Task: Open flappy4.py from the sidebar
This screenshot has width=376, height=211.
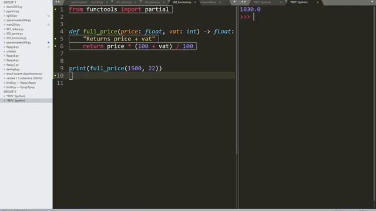Action: (x=12, y=60)
